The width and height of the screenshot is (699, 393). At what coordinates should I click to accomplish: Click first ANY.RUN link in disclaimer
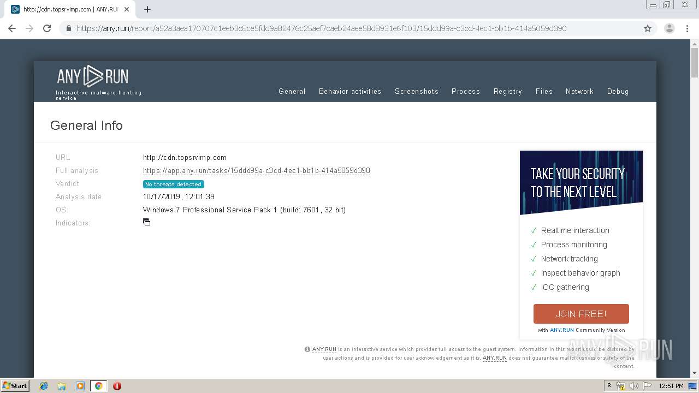click(324, 349)
